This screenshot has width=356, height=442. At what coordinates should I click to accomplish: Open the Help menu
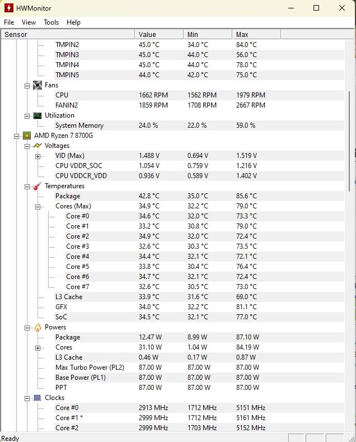point(73,22)
